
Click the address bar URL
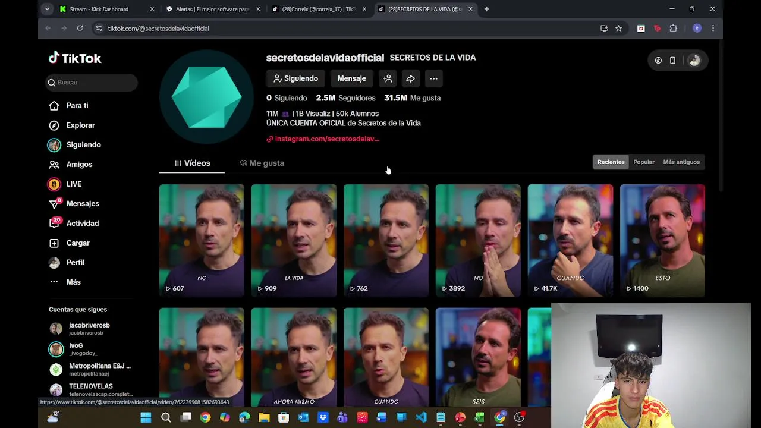click(x=158, y=29)
